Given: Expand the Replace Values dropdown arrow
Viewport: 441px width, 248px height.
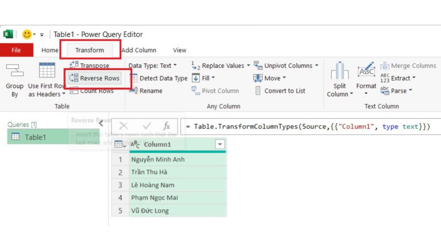Looking at the screenshot, I should coord(249,65).
